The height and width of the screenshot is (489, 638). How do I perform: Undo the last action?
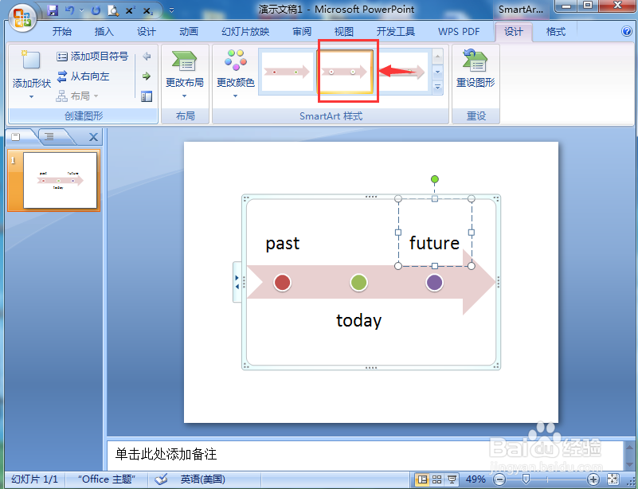point(69,10)
